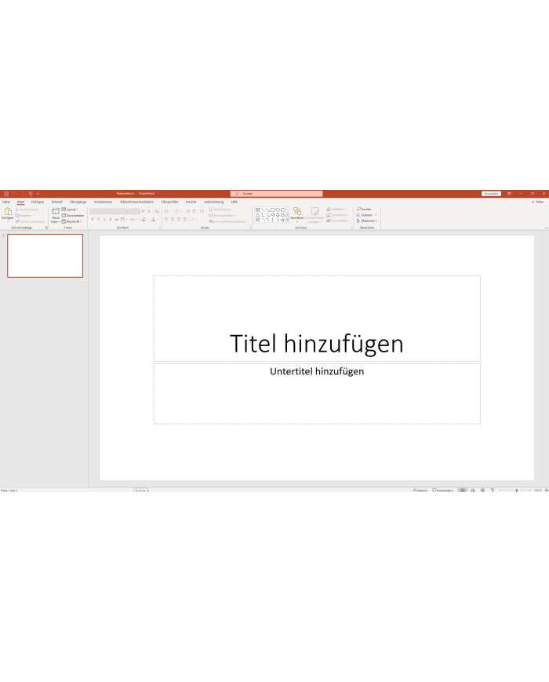
Task: Select the triangle shape in shapes gallery
Action: [257, 215]
